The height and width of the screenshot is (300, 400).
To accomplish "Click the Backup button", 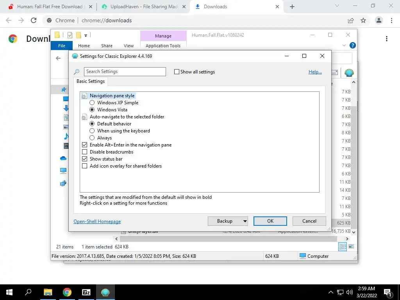I will tap(225, 221).
